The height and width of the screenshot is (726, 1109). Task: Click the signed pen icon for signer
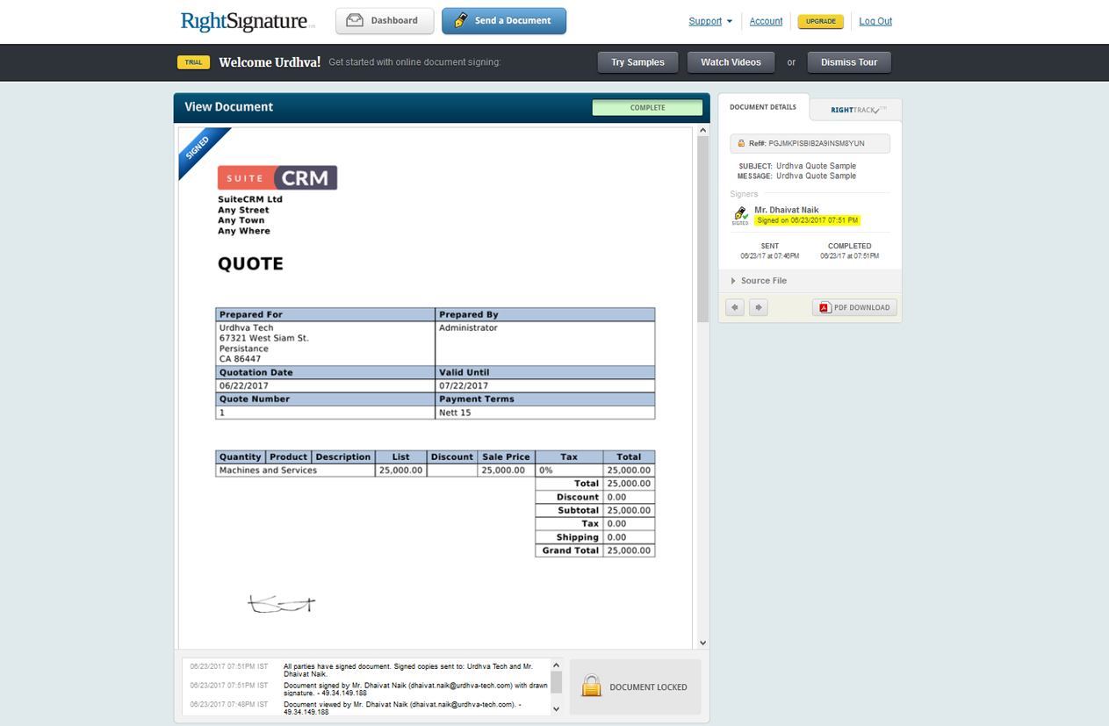tap(740, 215)
